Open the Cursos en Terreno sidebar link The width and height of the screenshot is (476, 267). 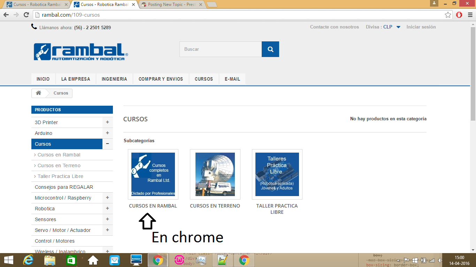[59, 165]
